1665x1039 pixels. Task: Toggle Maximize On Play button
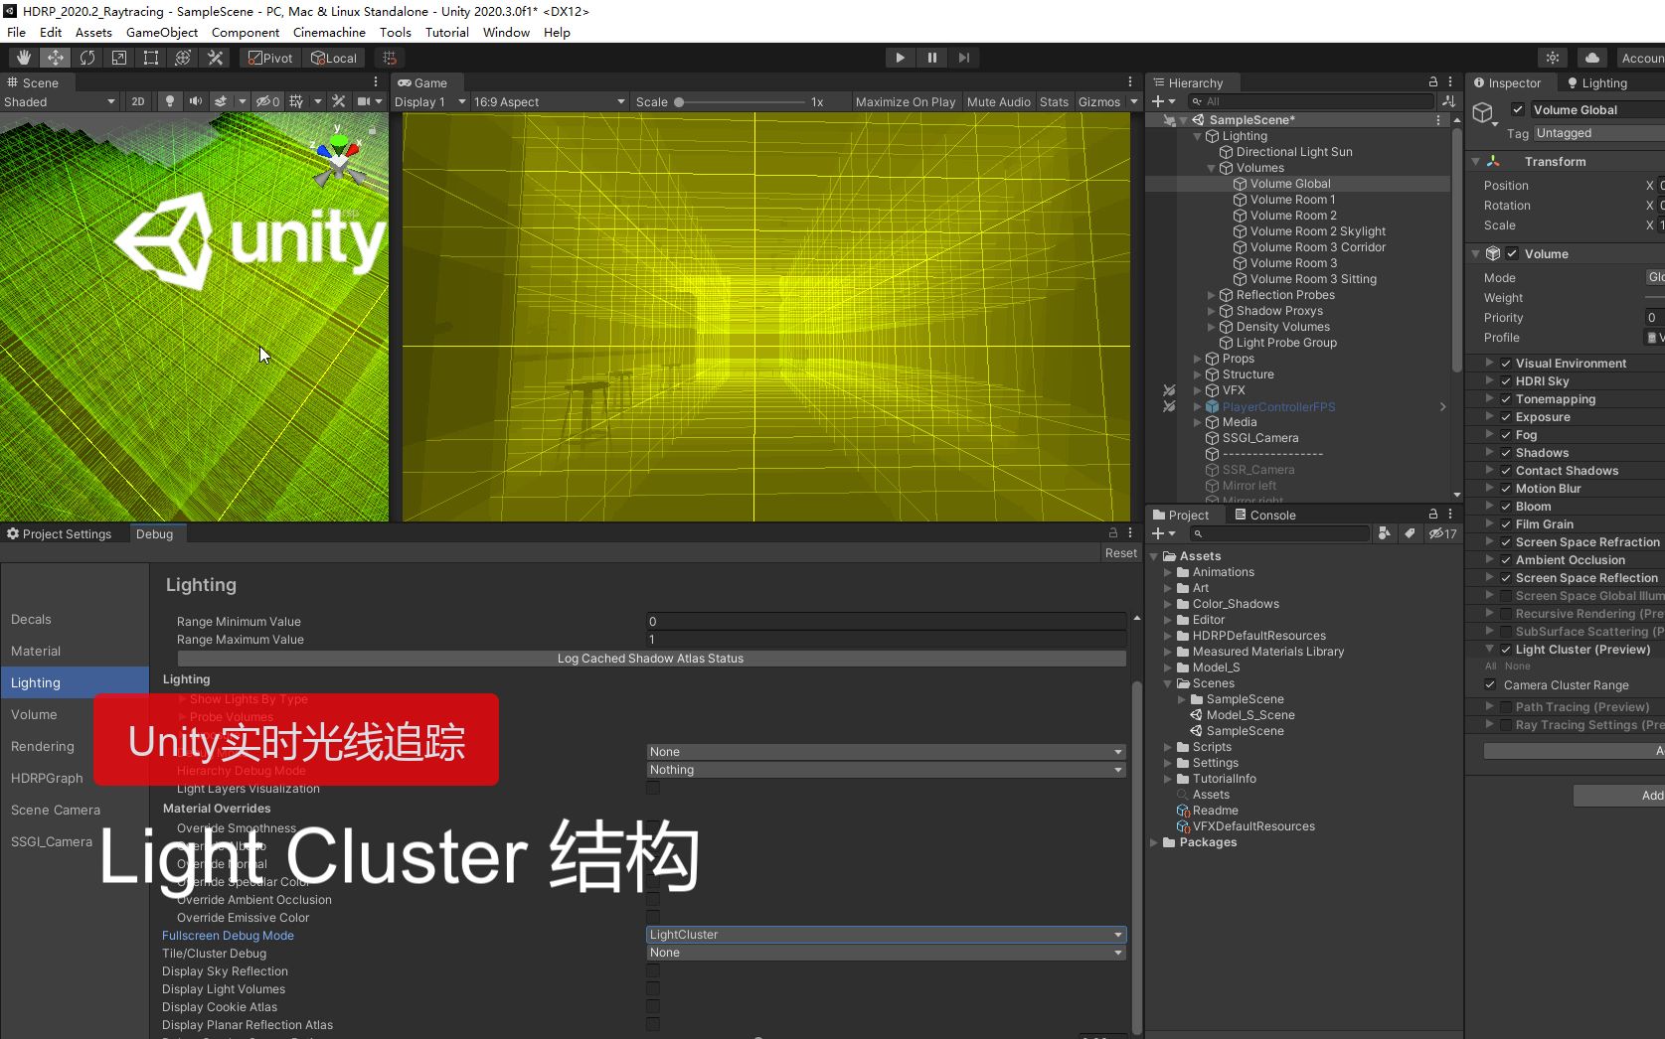[x=905, y=101]
